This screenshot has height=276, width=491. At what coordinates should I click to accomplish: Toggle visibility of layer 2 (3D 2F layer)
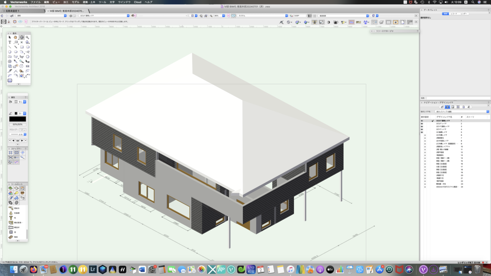coord(422,124)
